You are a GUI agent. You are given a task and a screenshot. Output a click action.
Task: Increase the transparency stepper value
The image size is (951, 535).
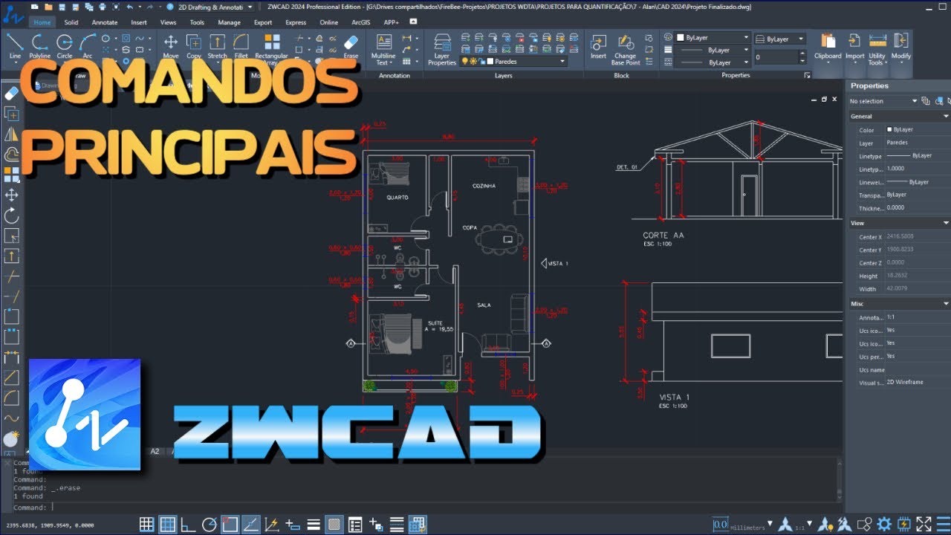[x=802, y=53]
